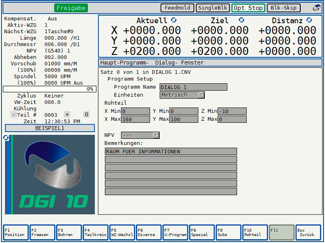325x243 pixels.
Task: Click the VW-Zeit value 000.0
Action: (x=52, y=102)
